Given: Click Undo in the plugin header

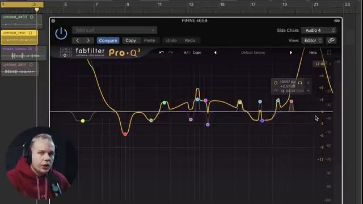Looking at the screenshot, I should (171, 40).
